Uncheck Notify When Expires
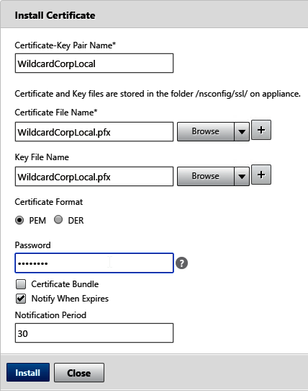Screen dimensions: 308x391 [x=21, y=299]
